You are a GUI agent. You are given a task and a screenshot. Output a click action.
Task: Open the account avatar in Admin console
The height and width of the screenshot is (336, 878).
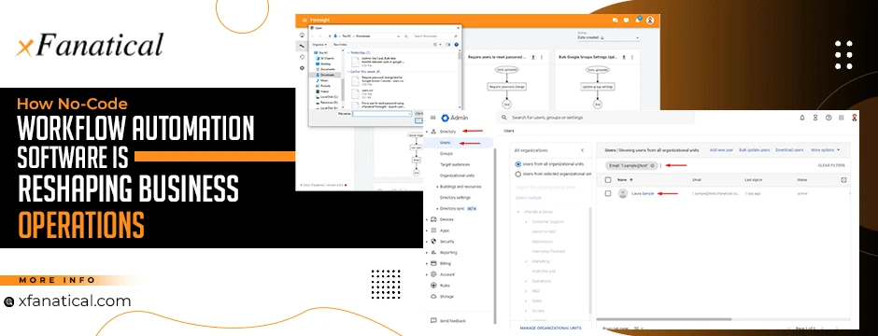[x=855, y=118]
